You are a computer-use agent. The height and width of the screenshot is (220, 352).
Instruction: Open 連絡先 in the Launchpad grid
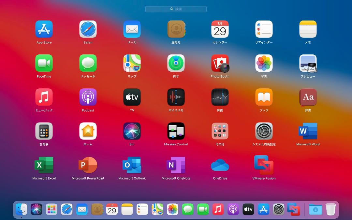(x=176, y=29)
